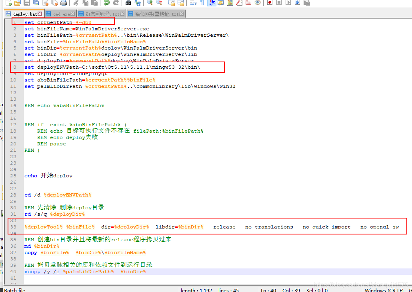Screen dimensions: 412x292
Task: Click the 'Ln : 40' status bar field
Action: pyautogui.click(x=268, y=290)
